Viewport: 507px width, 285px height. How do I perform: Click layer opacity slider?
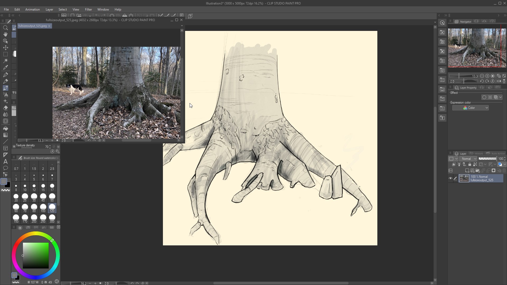coord(487,159)
